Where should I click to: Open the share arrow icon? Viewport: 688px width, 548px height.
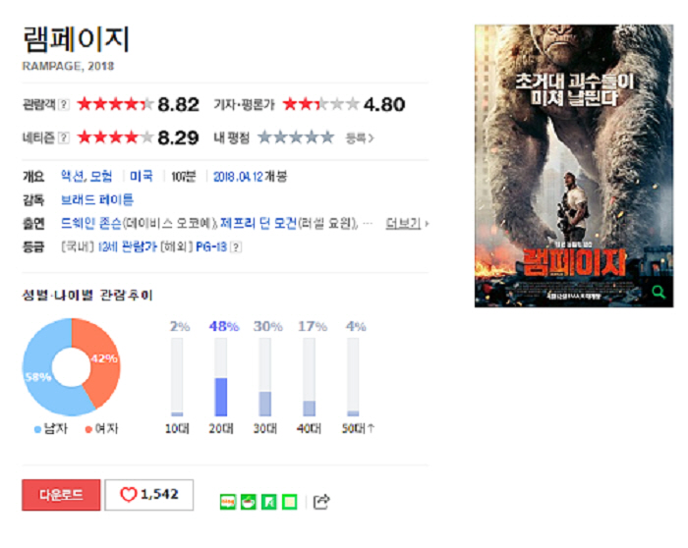click(321, 502)
